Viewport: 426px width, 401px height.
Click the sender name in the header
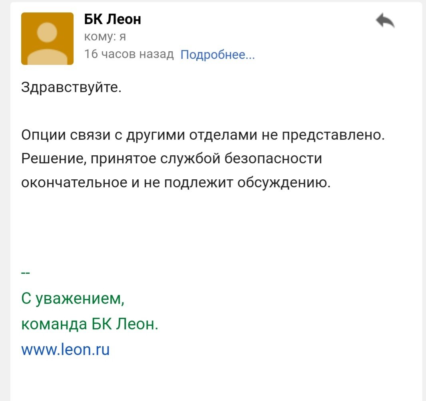112,19
